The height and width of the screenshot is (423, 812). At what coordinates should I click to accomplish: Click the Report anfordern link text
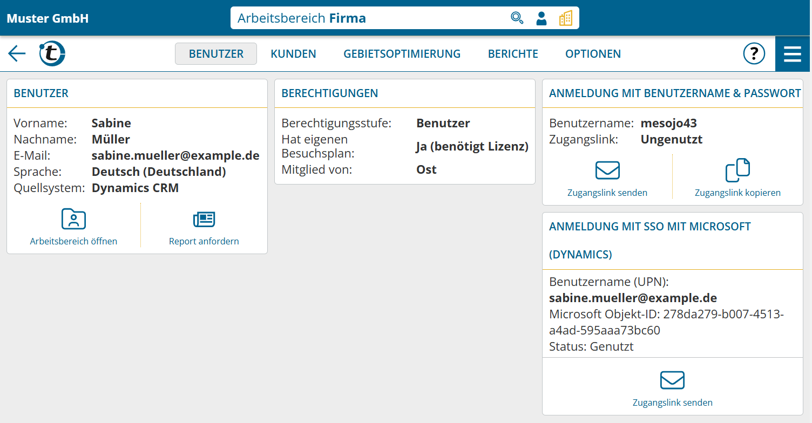pyautogui.click(x=204, y=241)
